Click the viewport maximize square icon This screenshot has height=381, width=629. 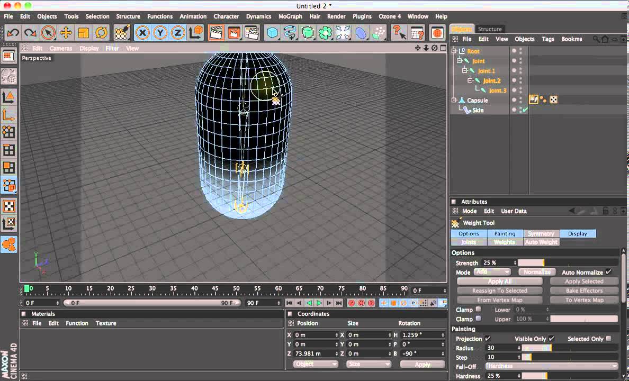click(x=443, y=48)
